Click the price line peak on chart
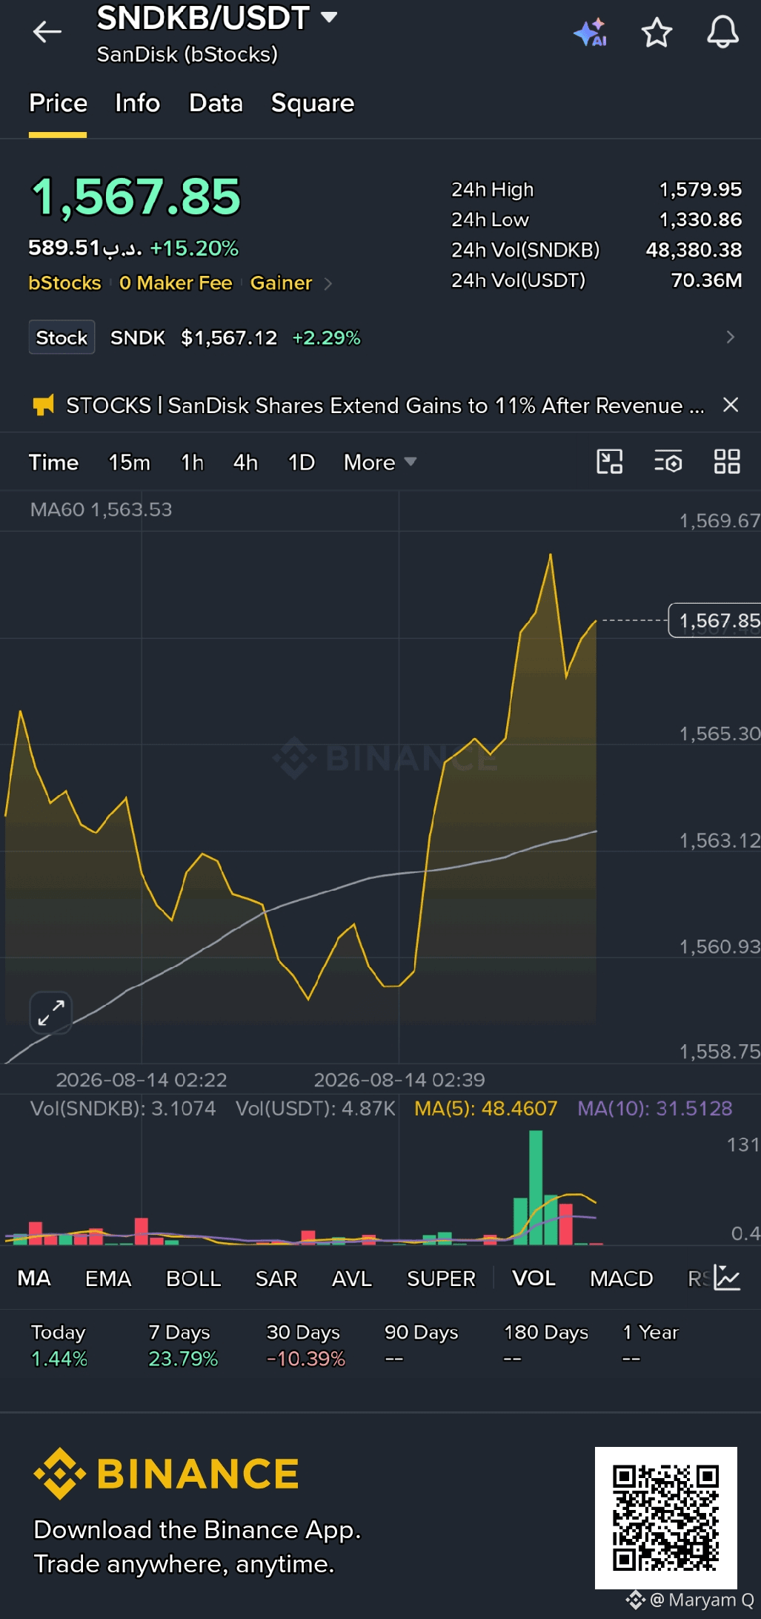 coord(550,555)
